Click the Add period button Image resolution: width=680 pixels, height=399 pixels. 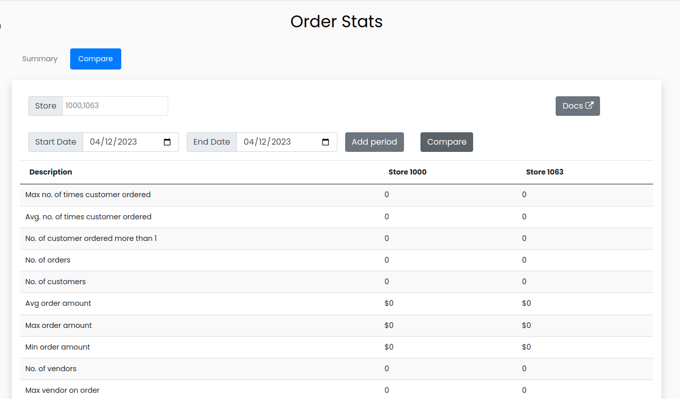[374, 142]
